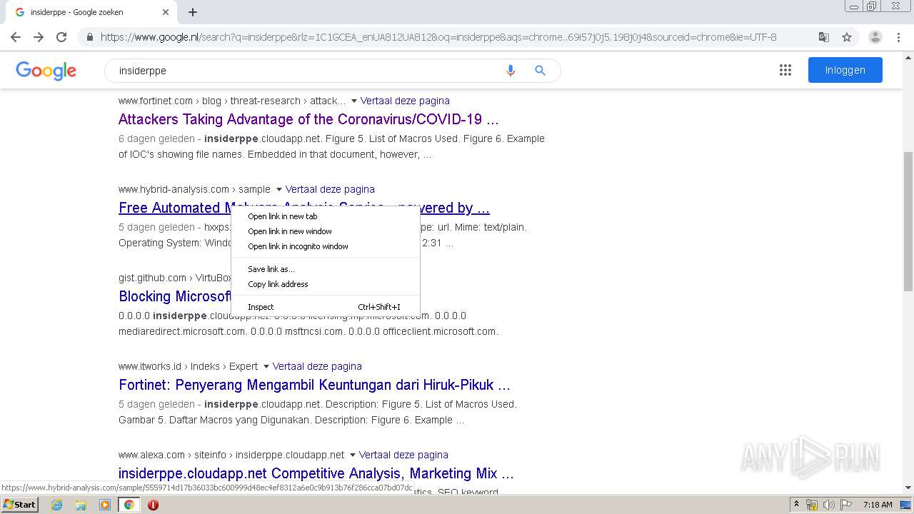
Task: Choose 'Open link in incognito window'
Action: pyautogui.click(x=326, y=246)
